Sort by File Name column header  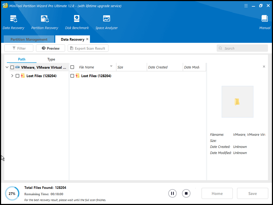click(93, 67)
